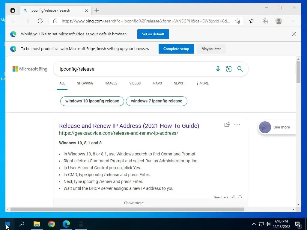This screenshot has width=307, height=230.
Task: Open visual search camera icon
Action: coord(229,69)
